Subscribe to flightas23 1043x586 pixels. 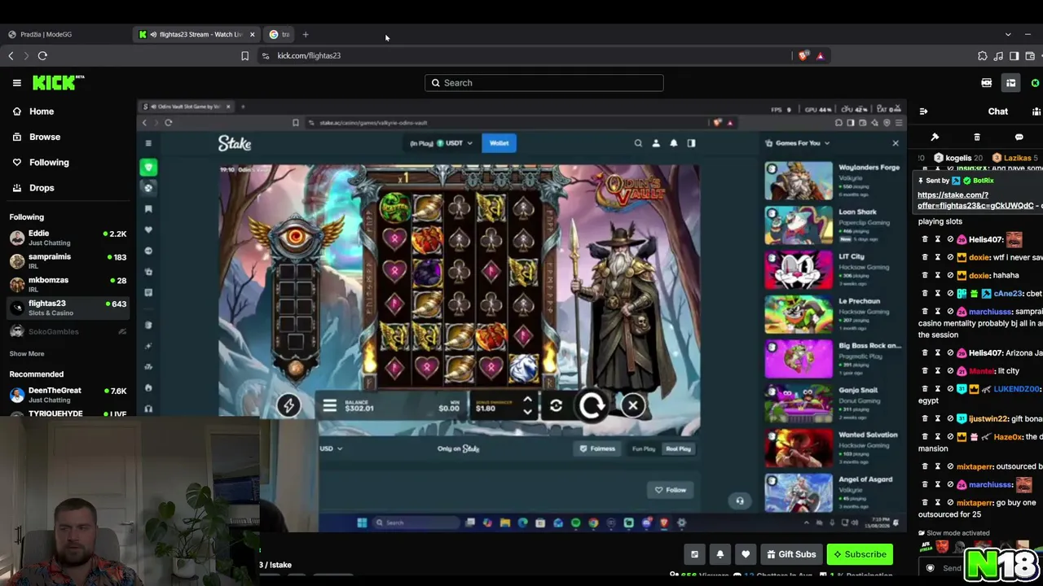click(860, 554)
